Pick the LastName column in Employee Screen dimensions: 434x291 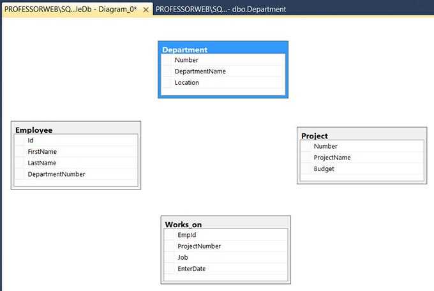click(x=42, y=163)
